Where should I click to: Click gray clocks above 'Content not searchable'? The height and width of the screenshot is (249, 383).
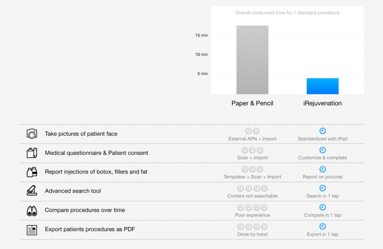(x=252, y=188)
